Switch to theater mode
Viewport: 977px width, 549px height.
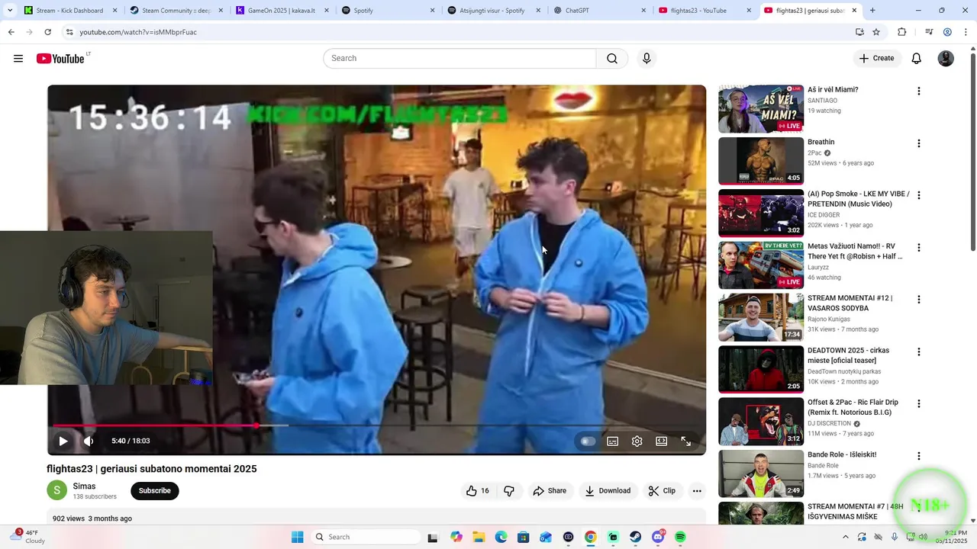tap(661, 441)
